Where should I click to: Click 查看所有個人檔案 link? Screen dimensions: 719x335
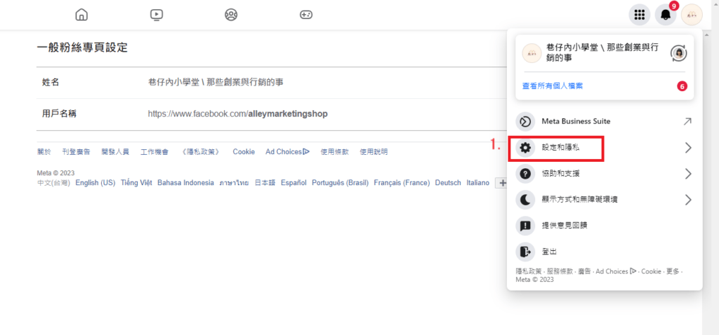553,86
